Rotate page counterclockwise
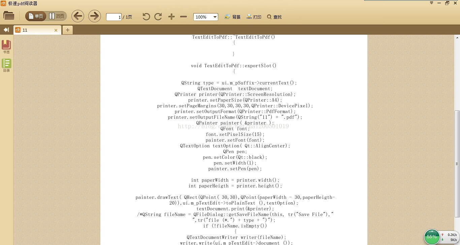 [x=146, y=17]
